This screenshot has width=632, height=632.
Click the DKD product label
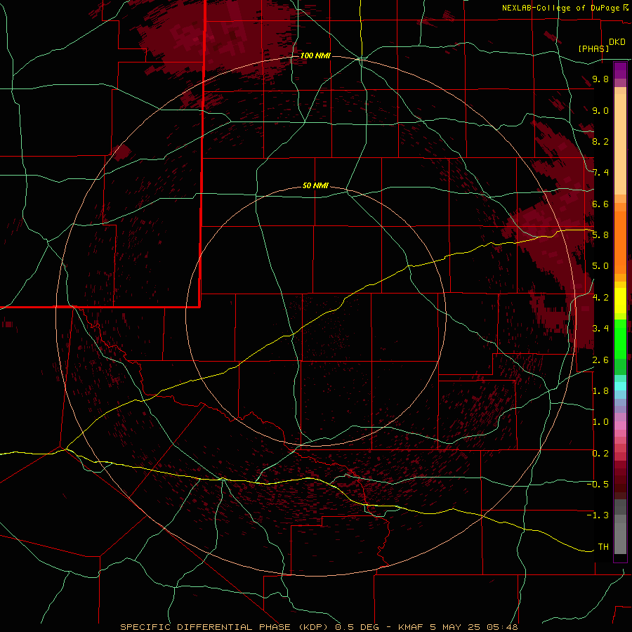point(617,42)
